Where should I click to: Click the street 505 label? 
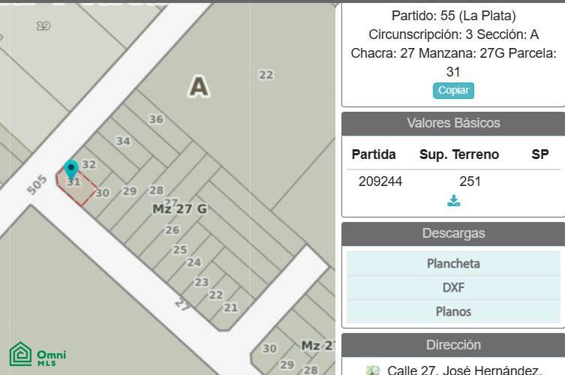pyautogui.click(x=37, y=184)
